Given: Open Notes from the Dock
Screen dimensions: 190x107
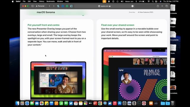Looking at the screenshot, I should 80,103.
